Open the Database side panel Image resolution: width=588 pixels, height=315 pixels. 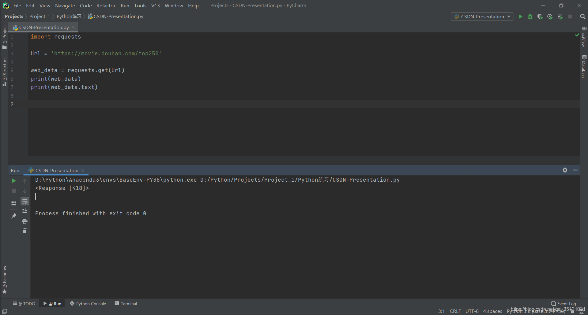click(x=584, y=67)
